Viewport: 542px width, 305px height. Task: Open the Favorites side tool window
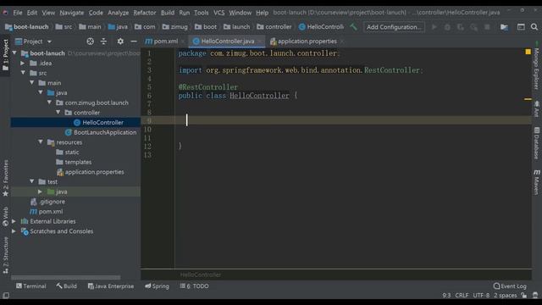click(x=6, y=178)
